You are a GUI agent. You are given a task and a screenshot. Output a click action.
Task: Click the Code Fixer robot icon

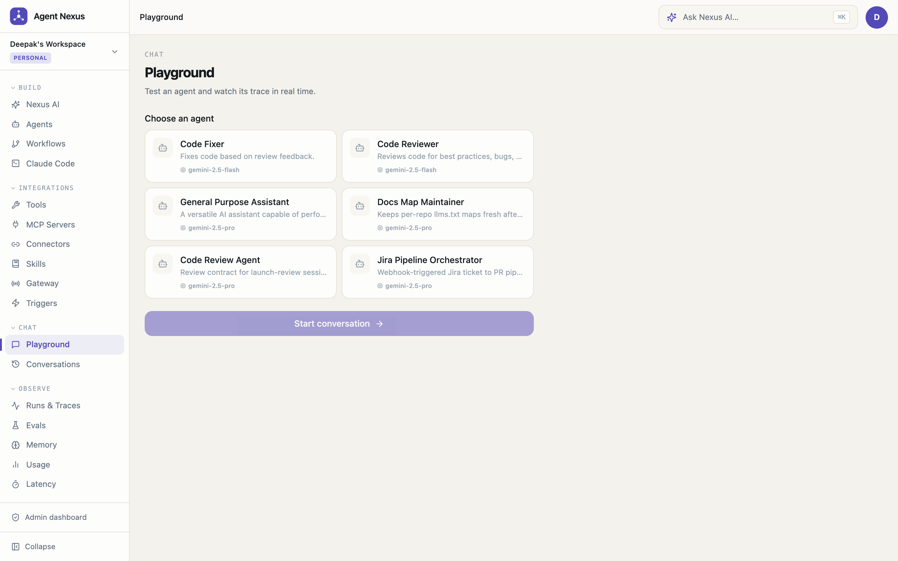tap(162, 148)
